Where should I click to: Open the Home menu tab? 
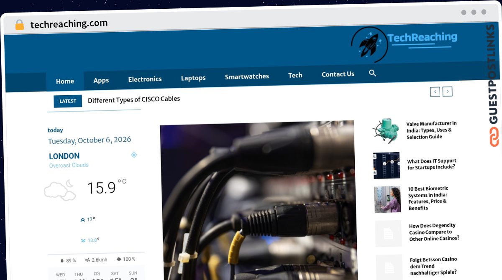(x=65, y=81)
